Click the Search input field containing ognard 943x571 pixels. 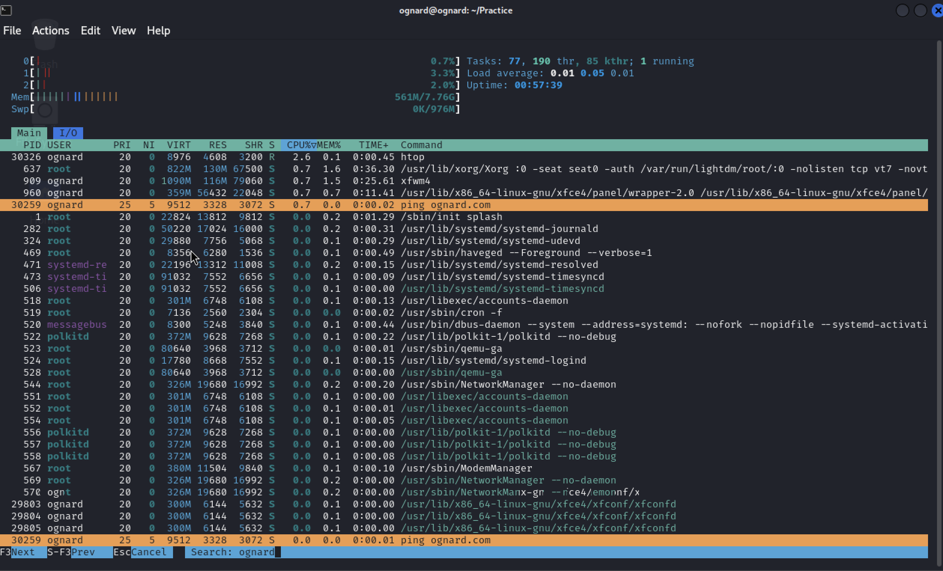pyautogui.click(x=557, y=552)
